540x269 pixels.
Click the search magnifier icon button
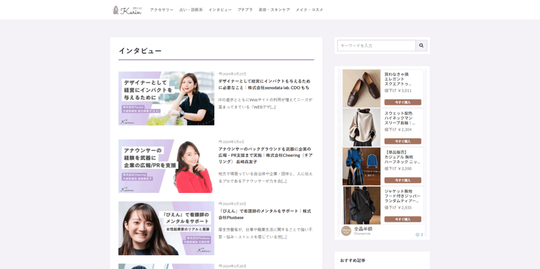point(421,46)
